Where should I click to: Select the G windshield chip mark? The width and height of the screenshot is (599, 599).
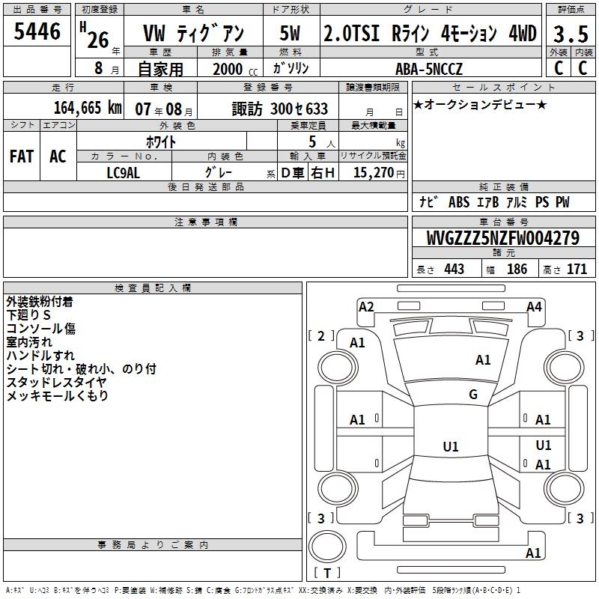point(473,395)
